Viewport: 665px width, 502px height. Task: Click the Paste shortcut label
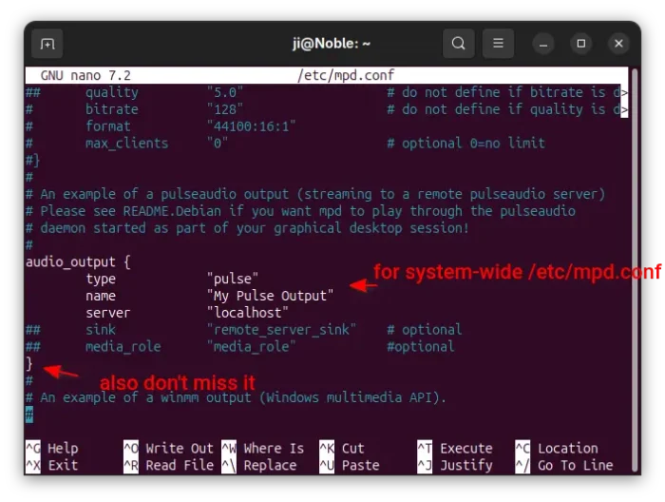pos(360,465)
